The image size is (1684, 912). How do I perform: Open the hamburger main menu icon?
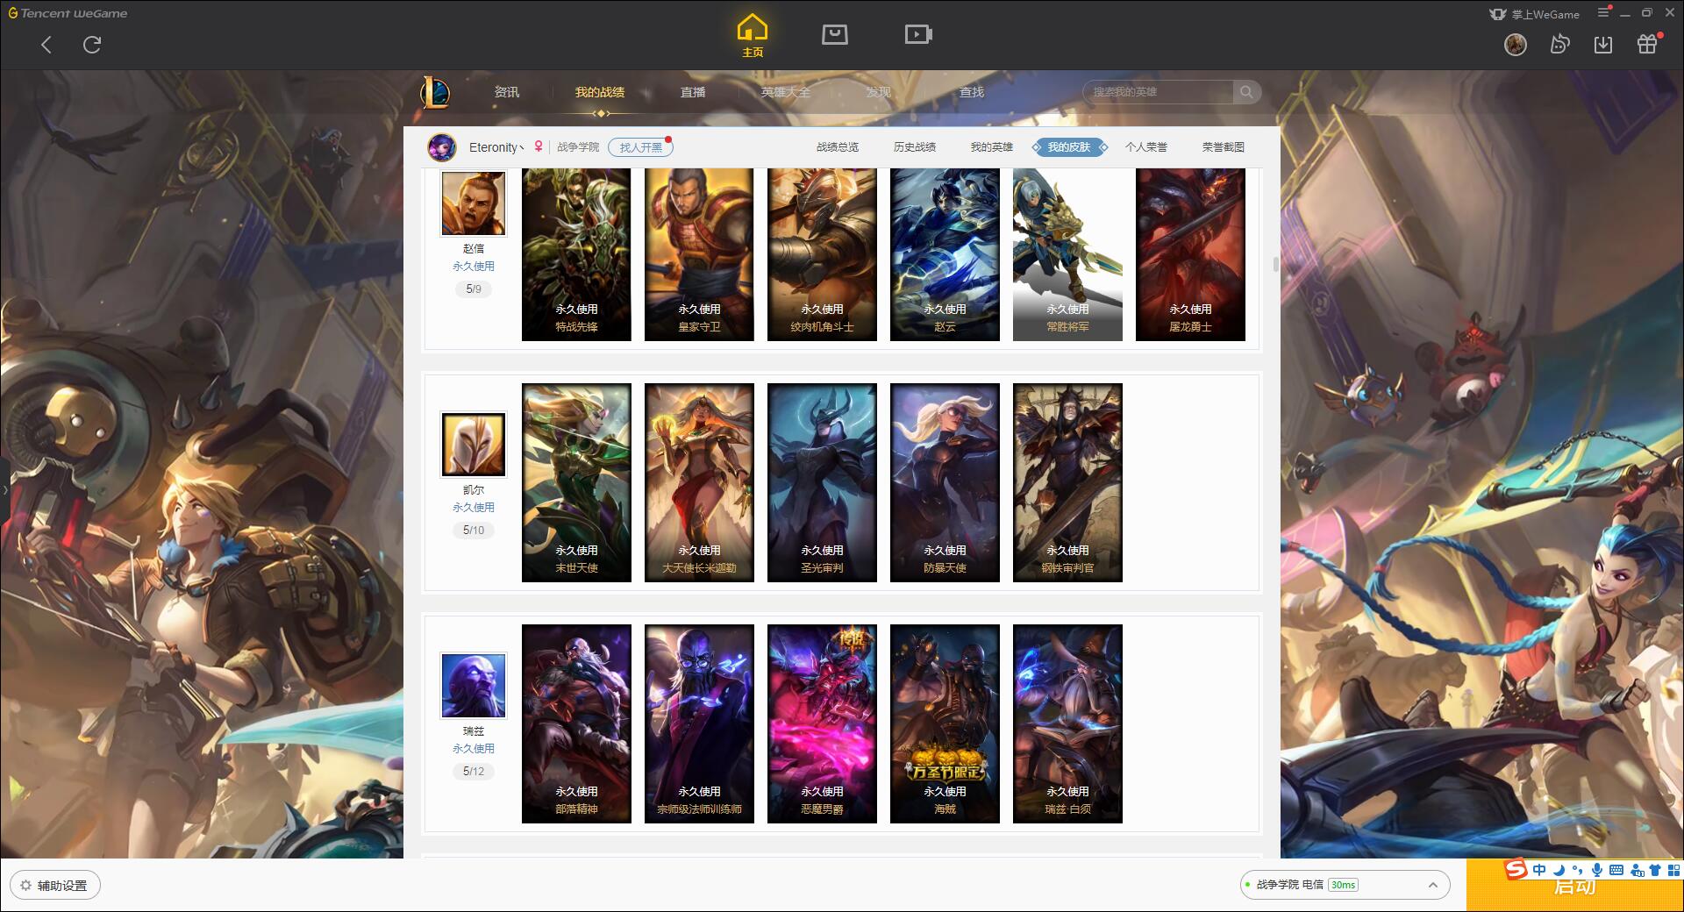pyautogui.click(x=1603, y=13)
